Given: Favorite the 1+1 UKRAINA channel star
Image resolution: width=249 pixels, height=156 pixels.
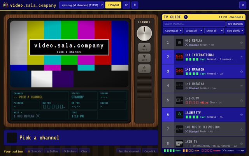Looking at the screenshot, I should [241, 86].
